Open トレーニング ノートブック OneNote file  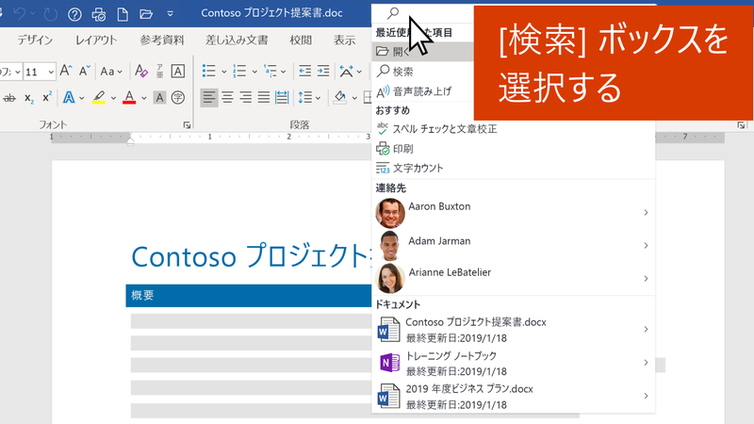[513, 363]
